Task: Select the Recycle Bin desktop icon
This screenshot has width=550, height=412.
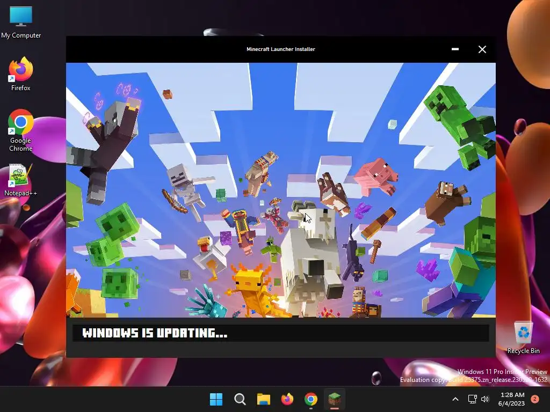Action: (523, 337)
